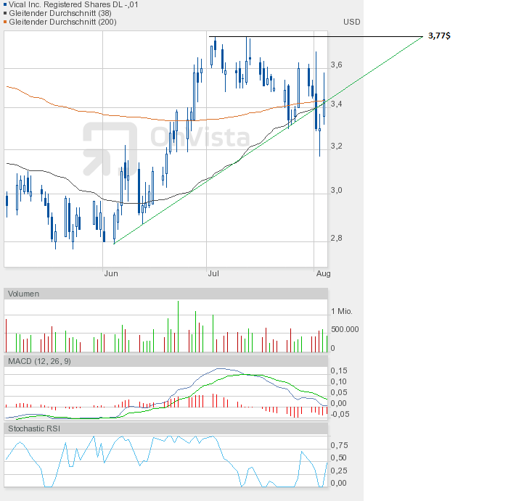524x501 pixels.
Task: Select 'Gleitender Durchschnitt (38)' legend text
Action: coord(60,13)
